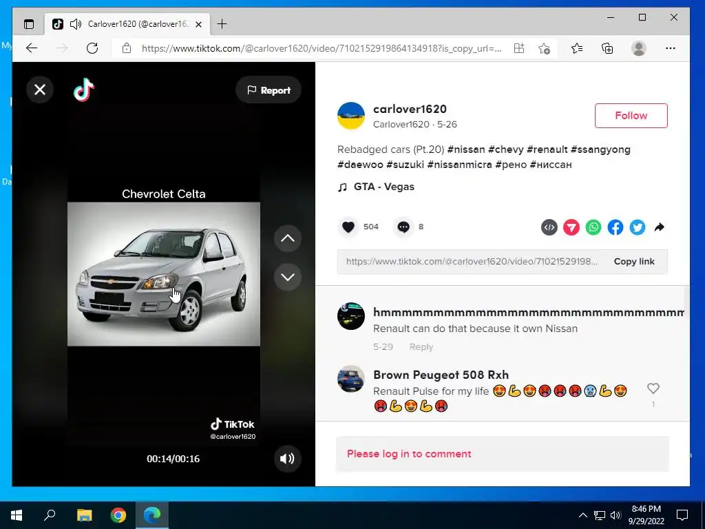Refresh the browser page
Image resolution: width=705 pixels, height=529 pixels.
pyautogui.click(x=92, y=48)
